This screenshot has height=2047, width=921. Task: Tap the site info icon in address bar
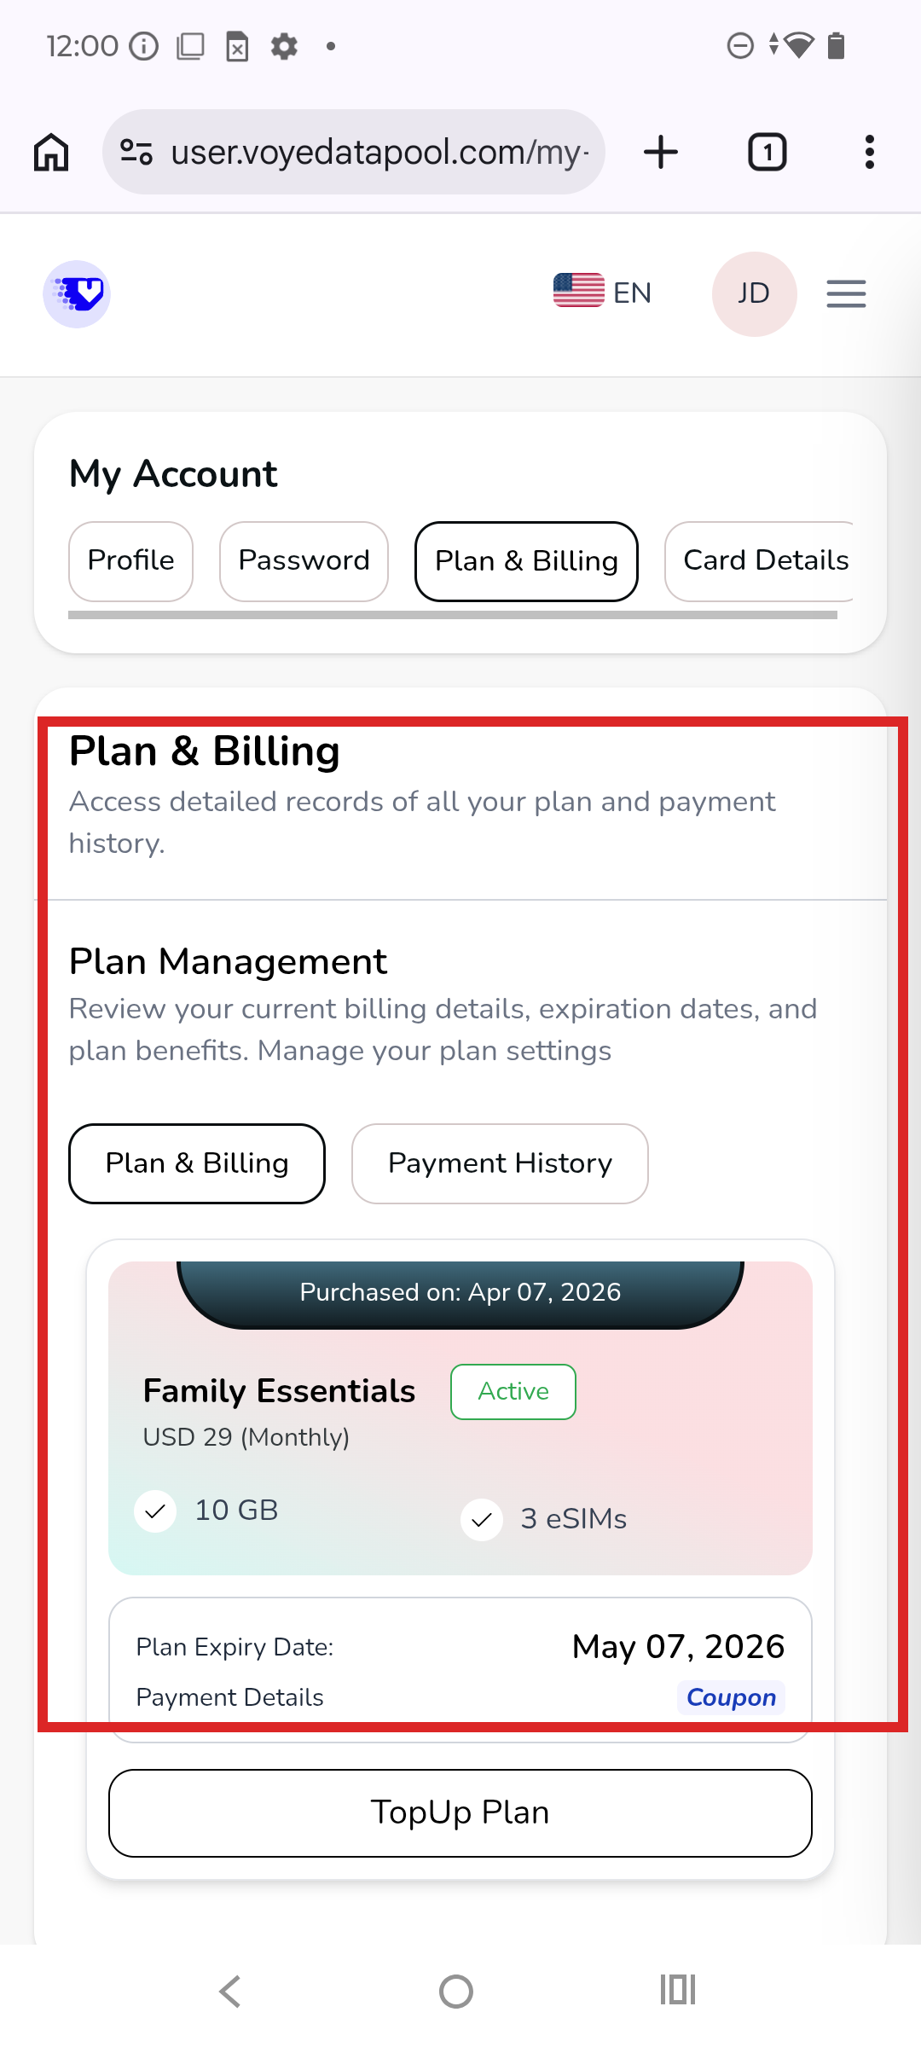[136, 153]
